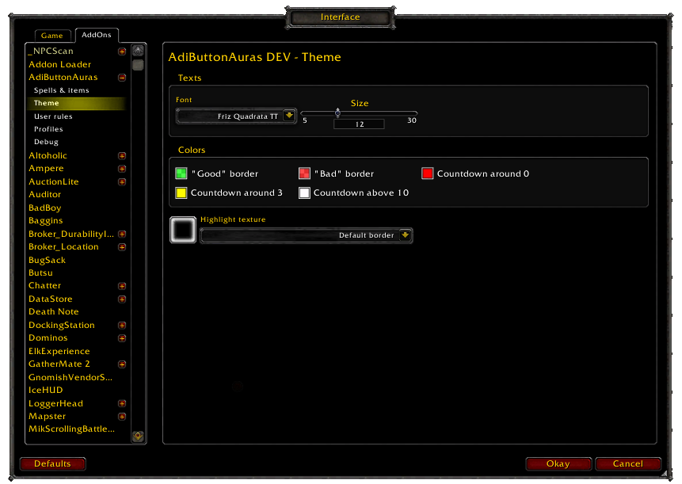
Task: Click the highlight texture preview icon
Action: (x=183, y=231)
